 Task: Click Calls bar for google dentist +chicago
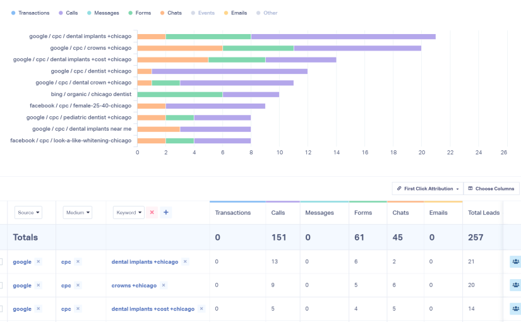click(230, 71)
